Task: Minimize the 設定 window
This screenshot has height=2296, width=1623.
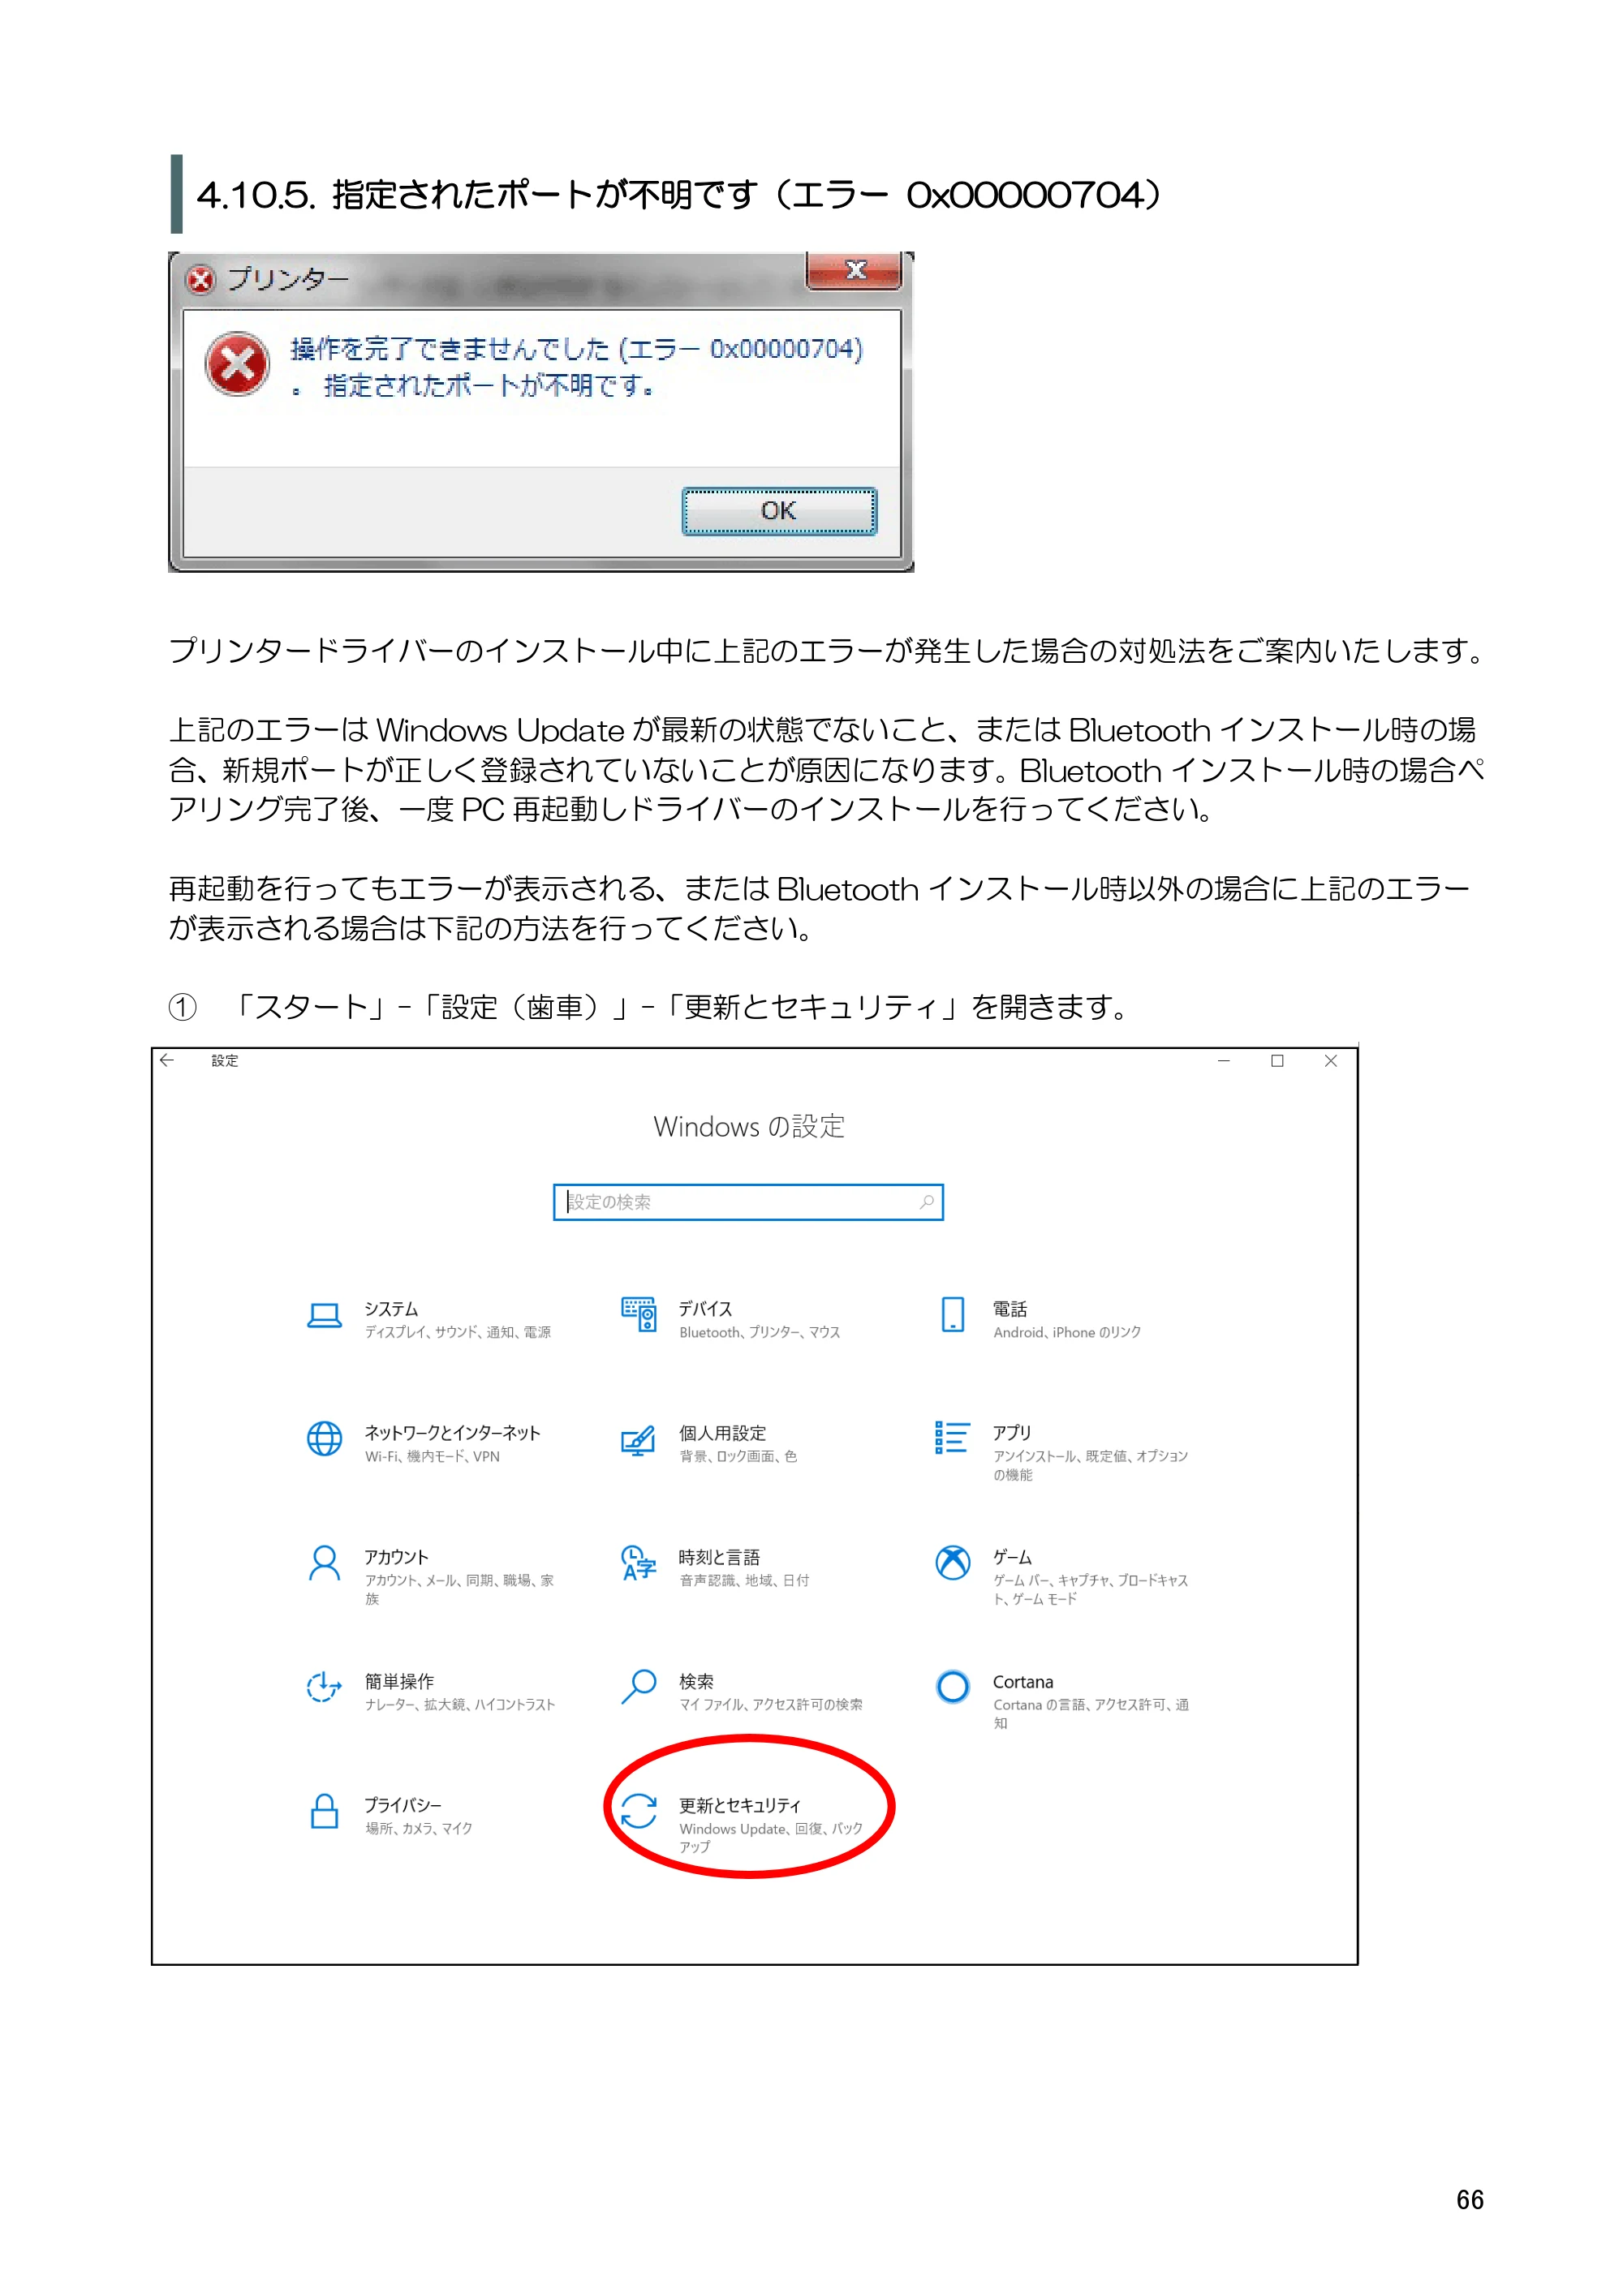Action: tap(1224, 1061)
